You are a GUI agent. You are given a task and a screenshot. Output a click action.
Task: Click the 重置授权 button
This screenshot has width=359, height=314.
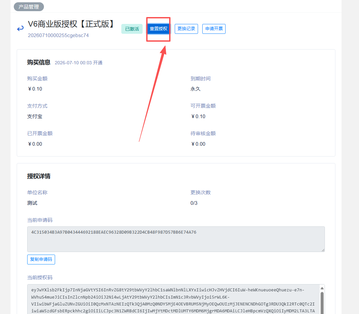(158, 29)
